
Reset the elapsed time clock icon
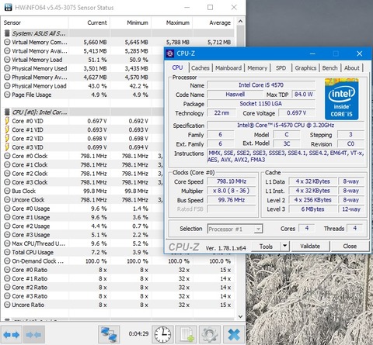[x=162, y=335]
